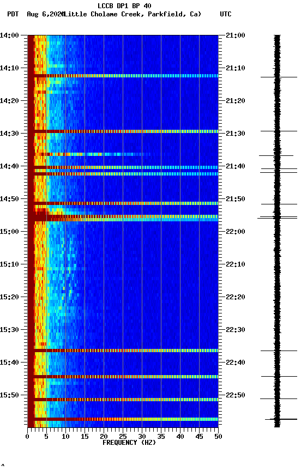Click the '14:10' PDT time label

coord(9,68)
